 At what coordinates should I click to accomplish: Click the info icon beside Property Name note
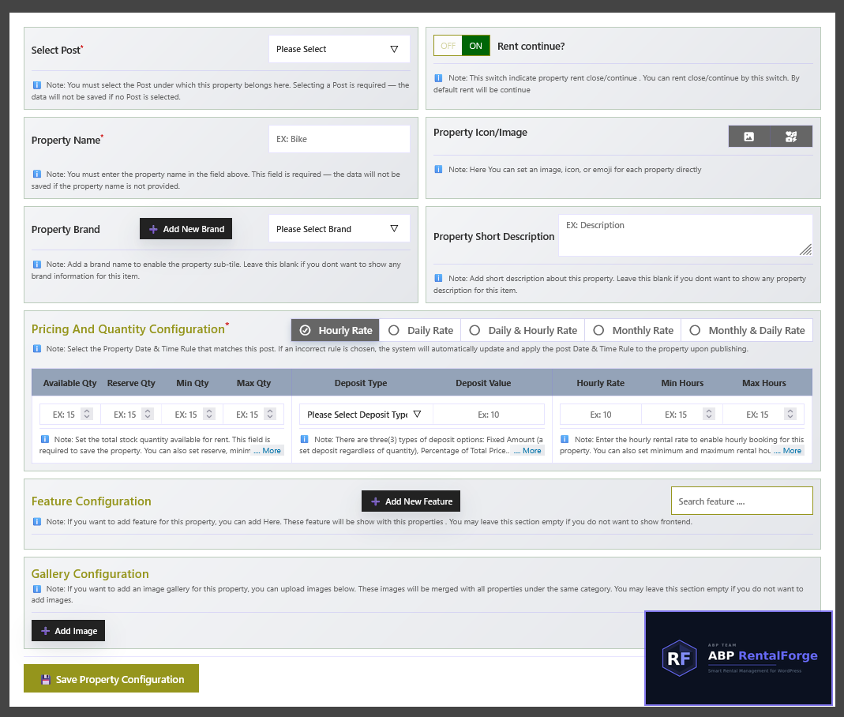coord(36,174)
